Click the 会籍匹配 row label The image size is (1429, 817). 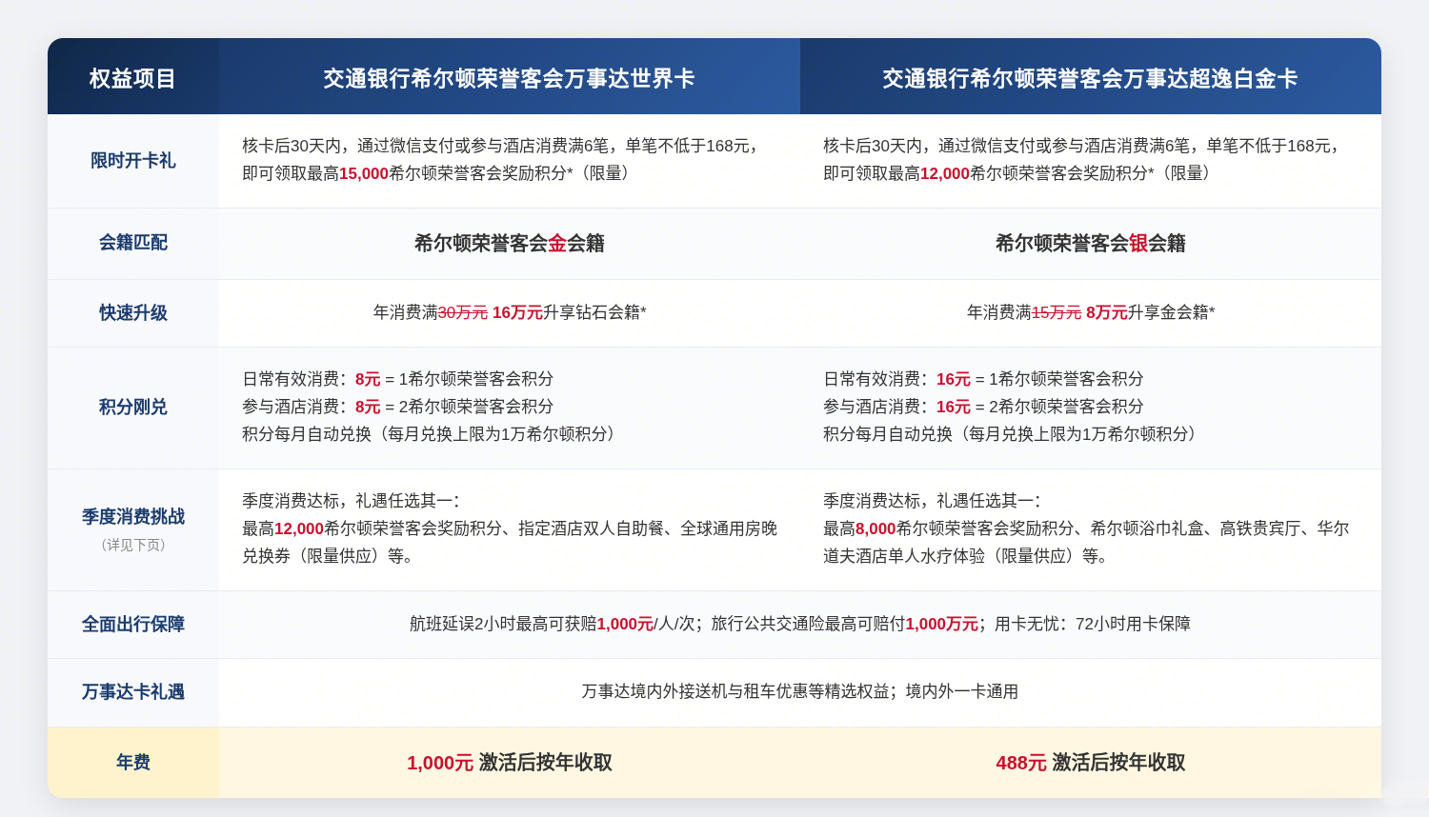(x=132, y=243)
